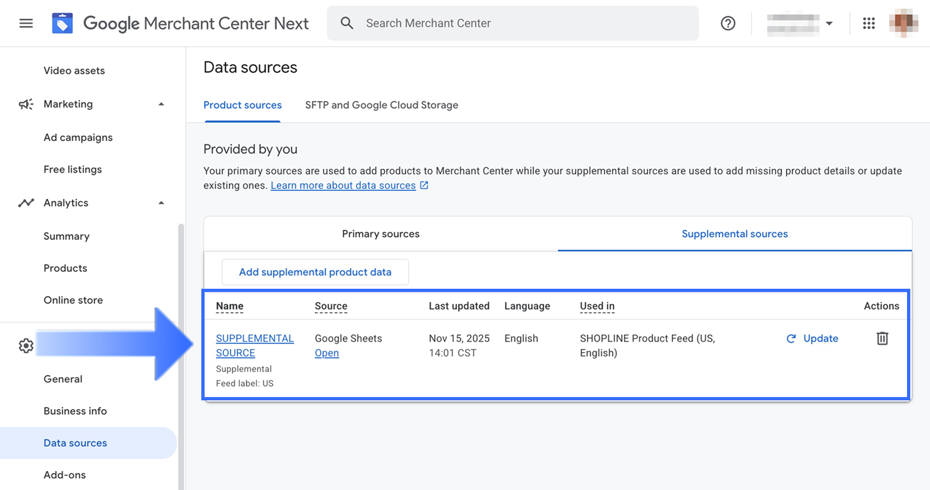Open the Google Sheets source link
Screen dimensions: 930x490
click(x=327, y=353)
